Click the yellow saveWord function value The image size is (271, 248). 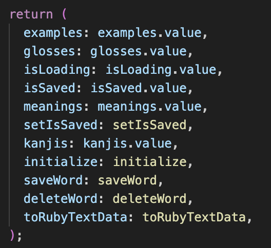127,180
